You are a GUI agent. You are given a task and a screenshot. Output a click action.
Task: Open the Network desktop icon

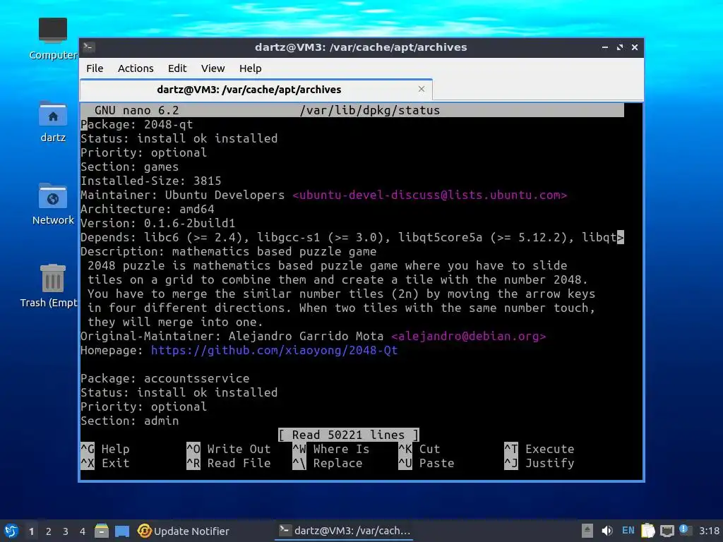tap(52, 204)
